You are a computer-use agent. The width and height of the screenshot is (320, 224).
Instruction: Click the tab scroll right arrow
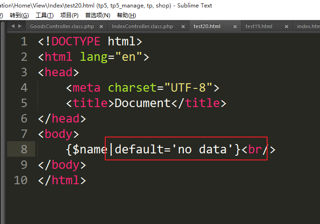[x=19, y=26]
